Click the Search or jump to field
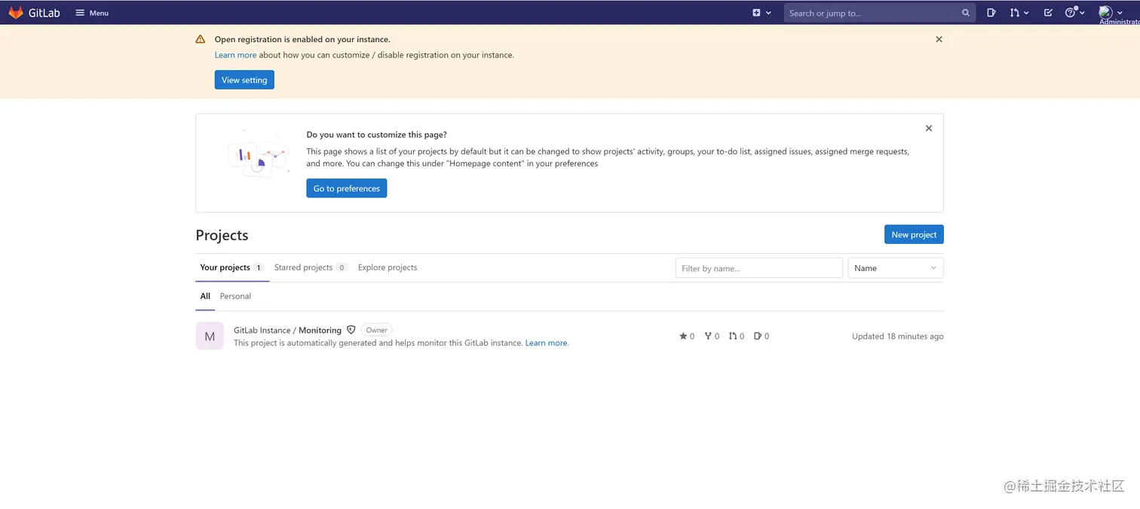 point(879,13)
